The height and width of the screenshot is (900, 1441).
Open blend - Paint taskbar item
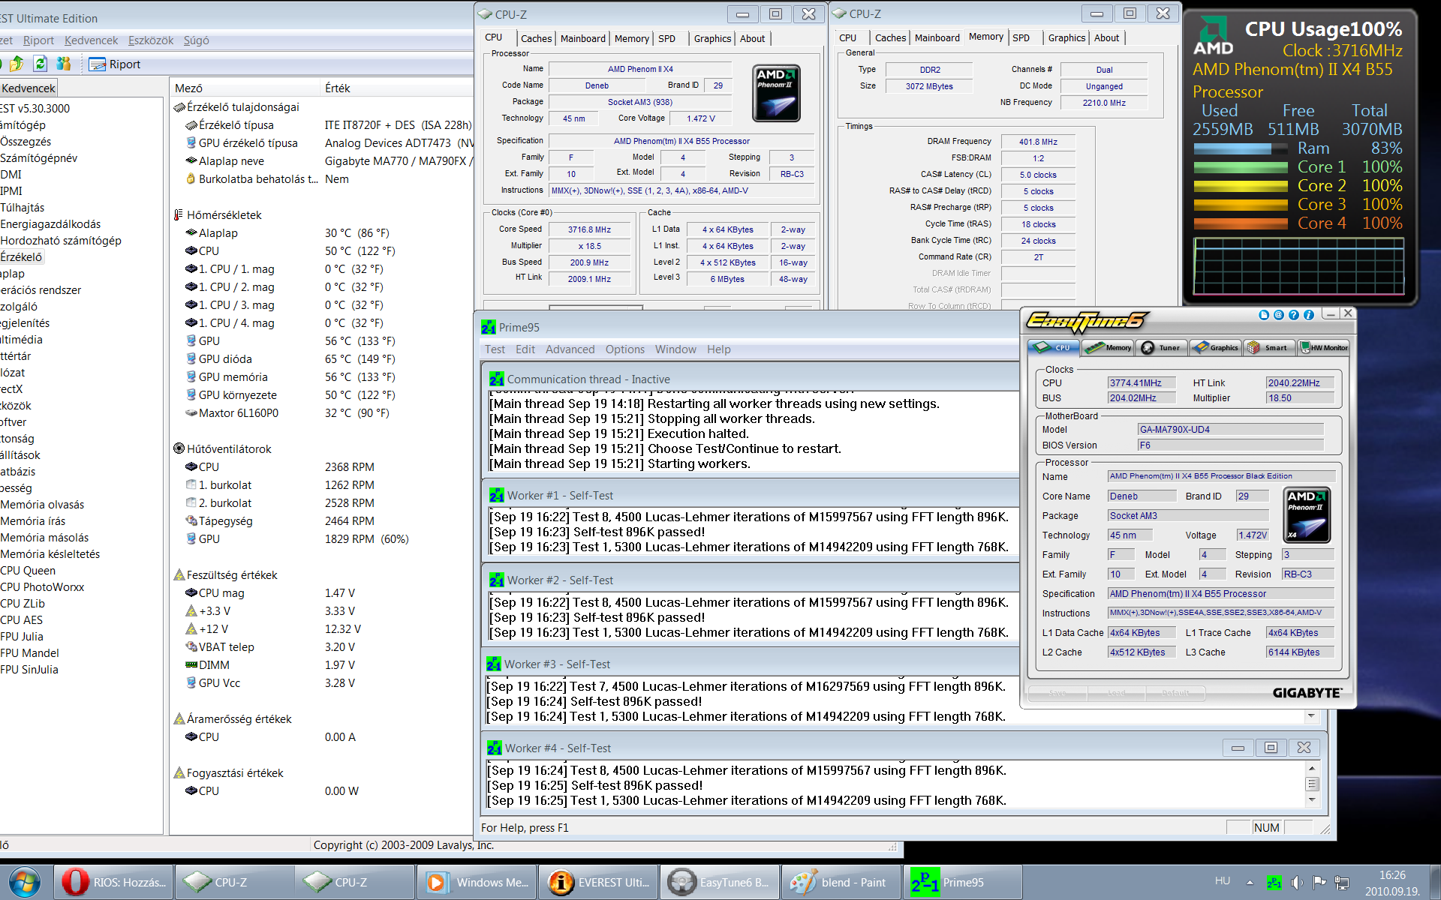[841, 883]
